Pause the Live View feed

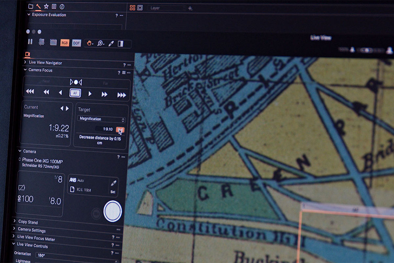pyautogui.click(x=30, y=41)
